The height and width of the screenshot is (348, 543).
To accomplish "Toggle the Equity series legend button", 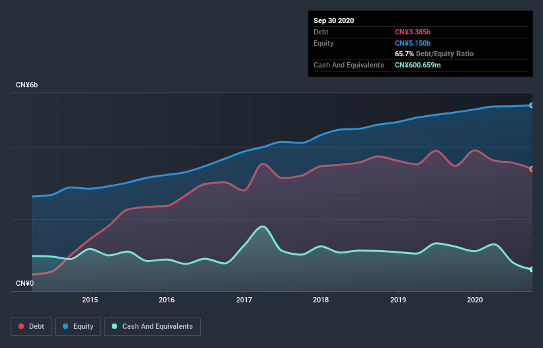I will point(78,327).
